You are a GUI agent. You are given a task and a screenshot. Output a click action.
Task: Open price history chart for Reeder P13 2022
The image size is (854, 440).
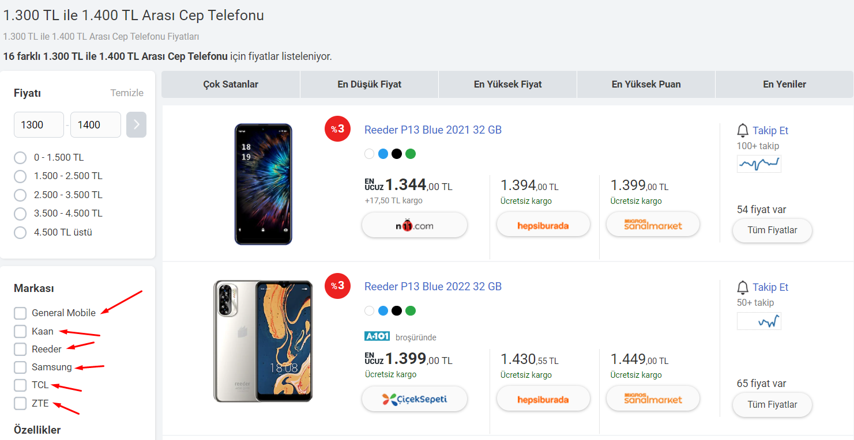coord(759,321)
